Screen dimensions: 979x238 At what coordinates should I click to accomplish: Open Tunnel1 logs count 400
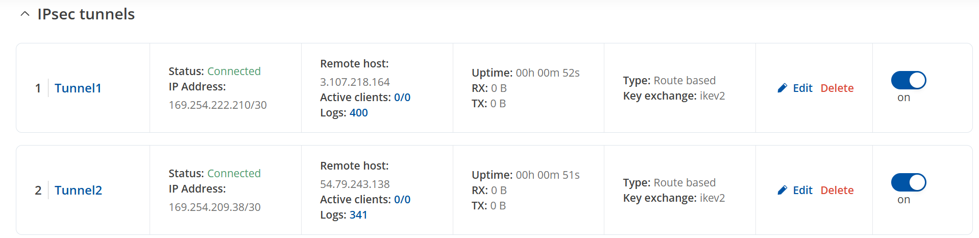click(358, 113)
